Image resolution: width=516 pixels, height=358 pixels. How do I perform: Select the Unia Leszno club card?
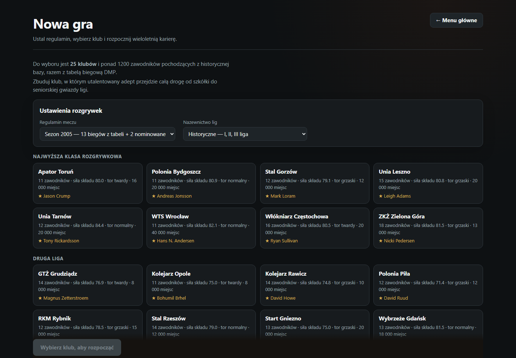point(428,183)
